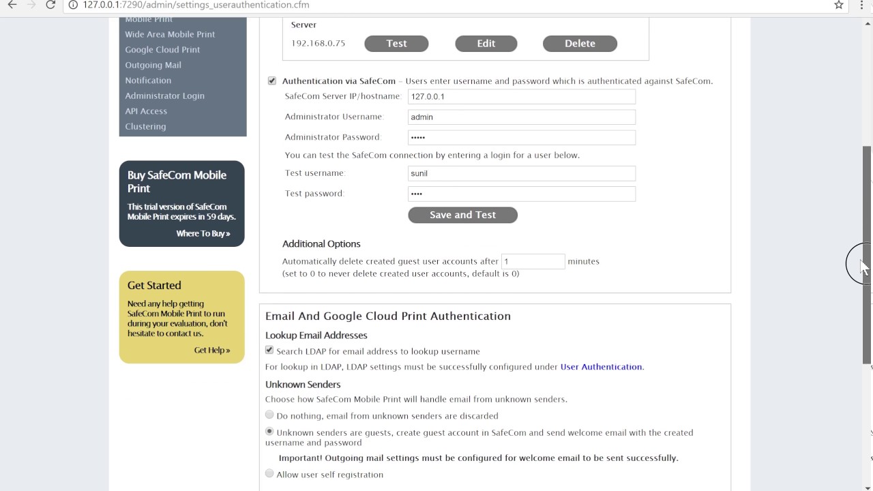Uncheck Search LDAP for email address
The image size is (873, 491).
(269, 351)
